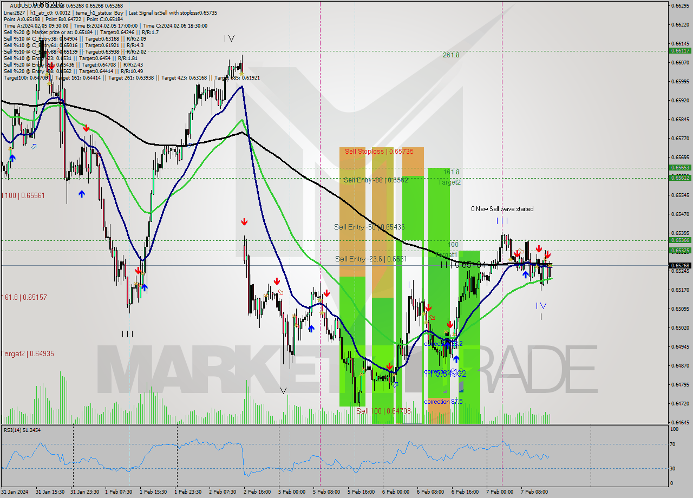
Task: Click the '0 New Sell wave started' annotation
Action: tap(502, 209)
